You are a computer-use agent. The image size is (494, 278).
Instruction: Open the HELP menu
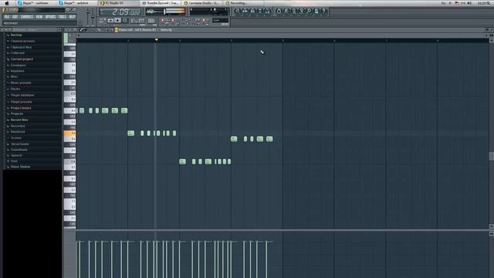click(x=72, y=17)
